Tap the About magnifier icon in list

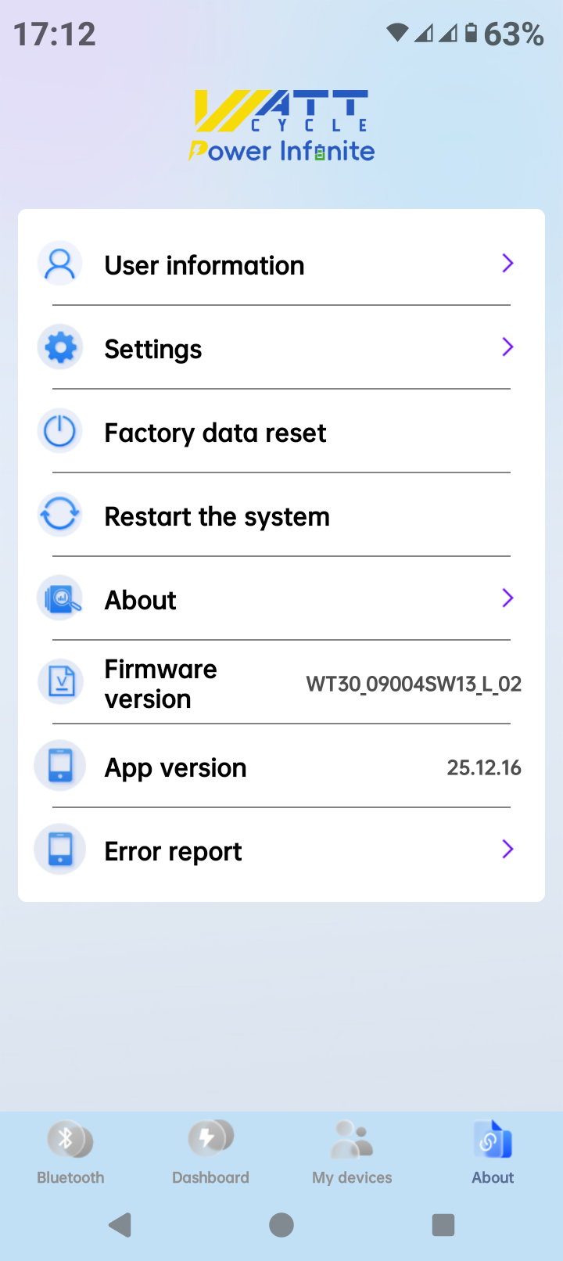(60, 599)
